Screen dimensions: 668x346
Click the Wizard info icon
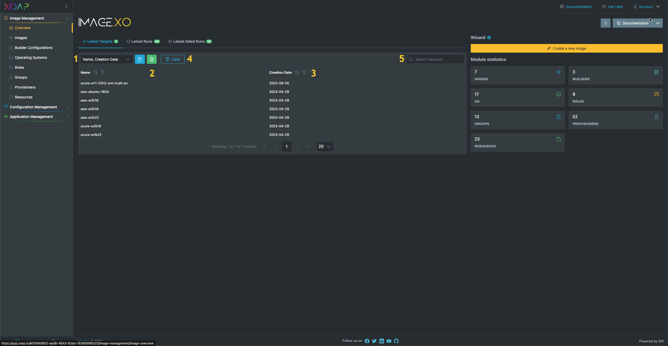click(x=489, y=37)
